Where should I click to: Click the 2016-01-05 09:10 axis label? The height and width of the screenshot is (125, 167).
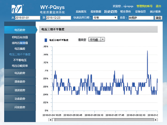point(94,115)
